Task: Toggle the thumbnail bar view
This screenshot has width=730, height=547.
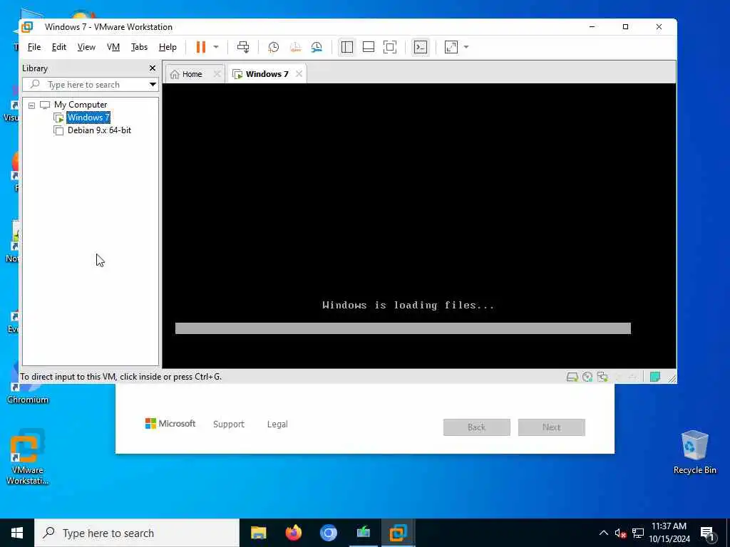Action: click(369, 47)
